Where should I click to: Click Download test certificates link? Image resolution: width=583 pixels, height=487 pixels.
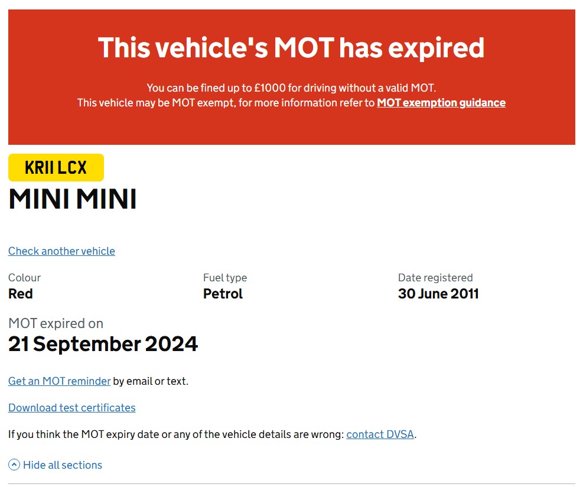[71, 408]
